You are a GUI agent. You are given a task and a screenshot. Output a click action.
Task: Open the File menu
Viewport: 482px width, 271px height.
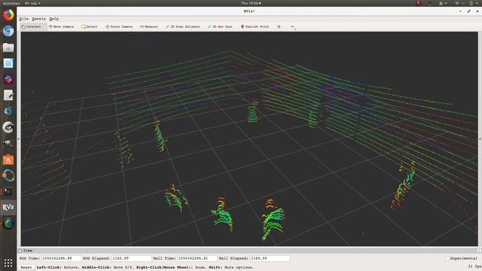(x=24, y=19)
